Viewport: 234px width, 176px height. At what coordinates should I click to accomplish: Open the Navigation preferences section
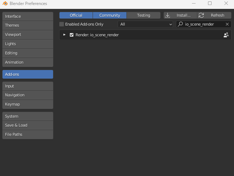28,95
